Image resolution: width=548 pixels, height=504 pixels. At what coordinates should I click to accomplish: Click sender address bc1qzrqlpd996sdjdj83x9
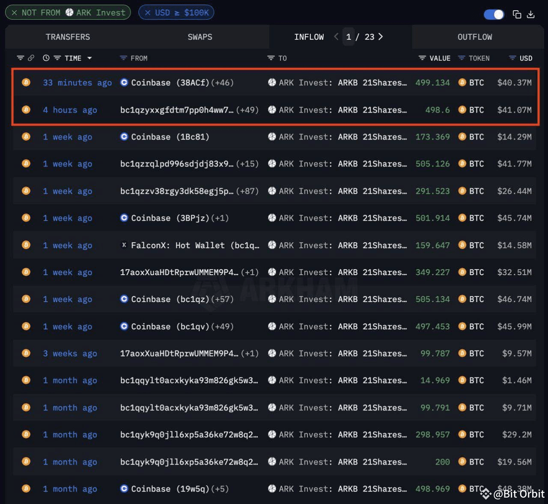(177, 164)
